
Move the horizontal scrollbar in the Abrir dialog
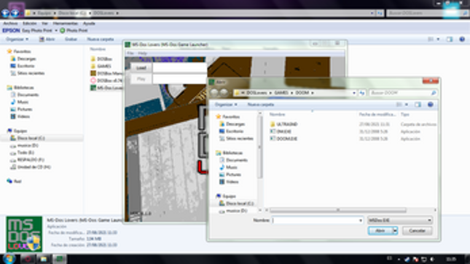click(338, 211)
